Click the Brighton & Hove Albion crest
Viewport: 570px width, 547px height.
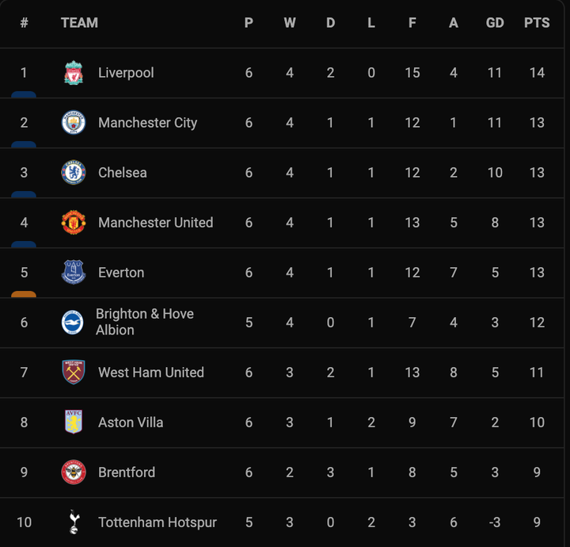coord(73,322)
